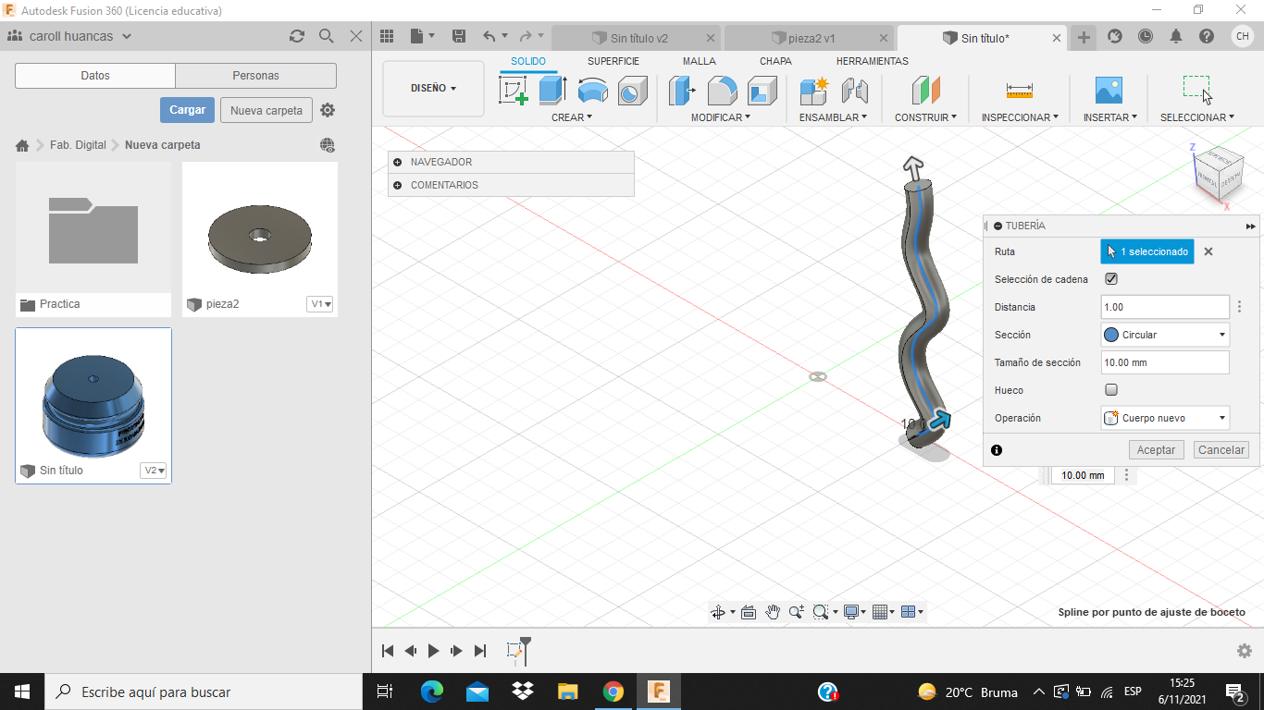Screen dimensions: 1264x710
Task: Click the Insert image icon
Action: tap(1109, 91)
